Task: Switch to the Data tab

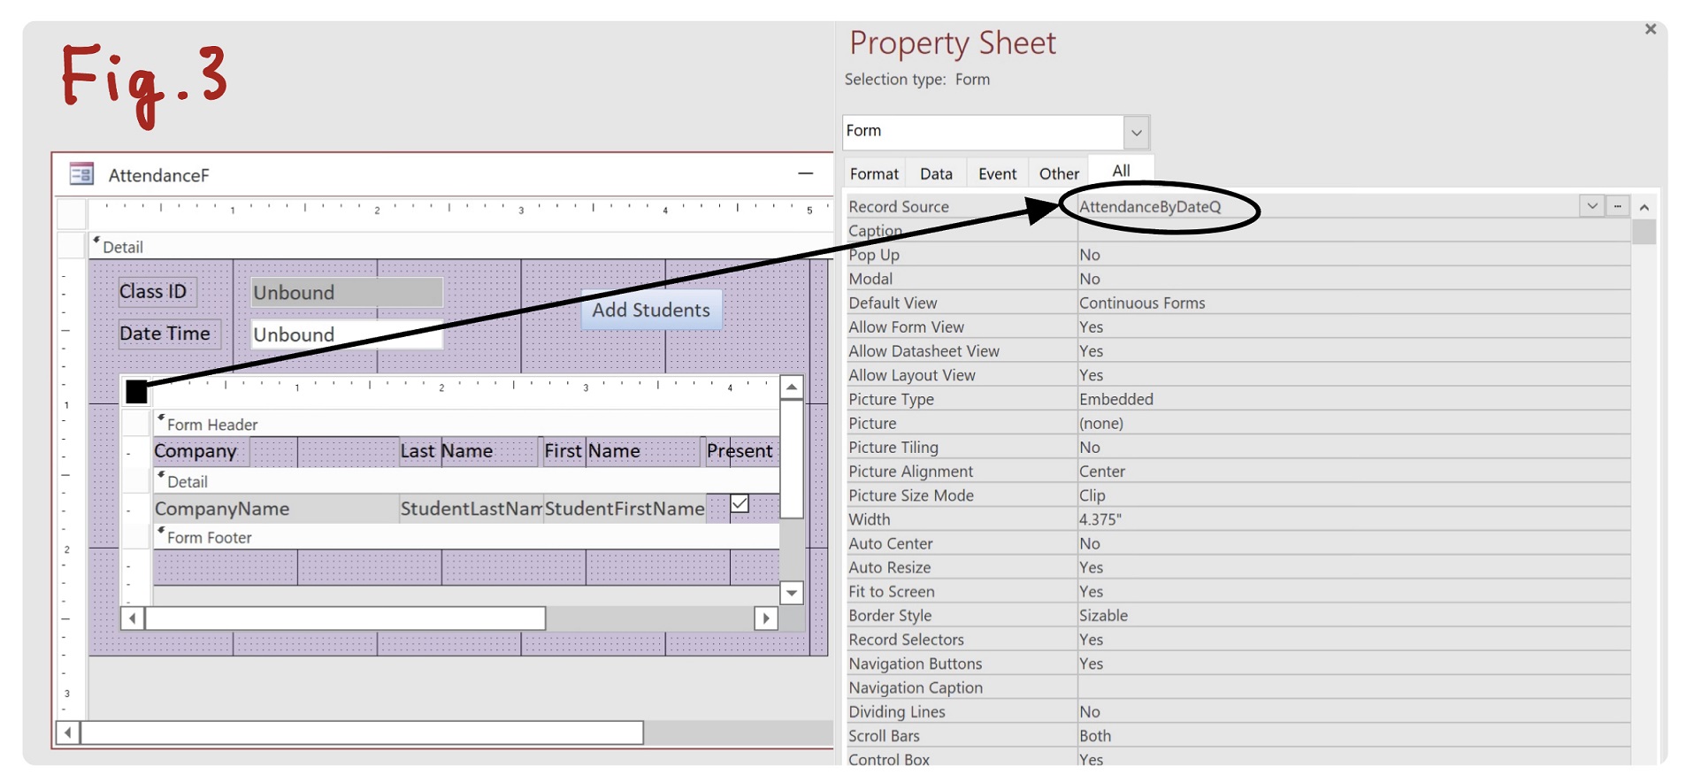Action: [936, 174]
